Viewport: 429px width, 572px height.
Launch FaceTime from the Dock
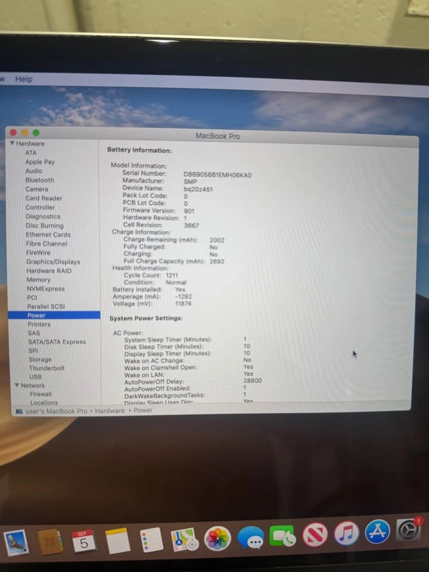click(282, 536)
